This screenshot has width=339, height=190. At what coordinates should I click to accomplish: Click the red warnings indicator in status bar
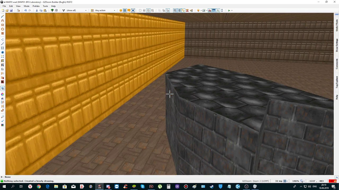point(333,181)
